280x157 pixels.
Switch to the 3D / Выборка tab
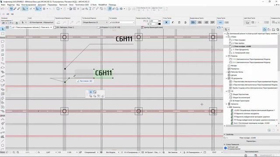click(x=64, y=27)
